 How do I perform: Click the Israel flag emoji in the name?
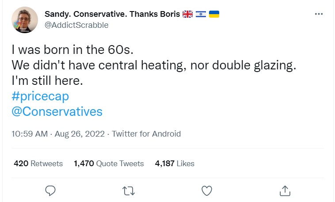coord(201,14)
